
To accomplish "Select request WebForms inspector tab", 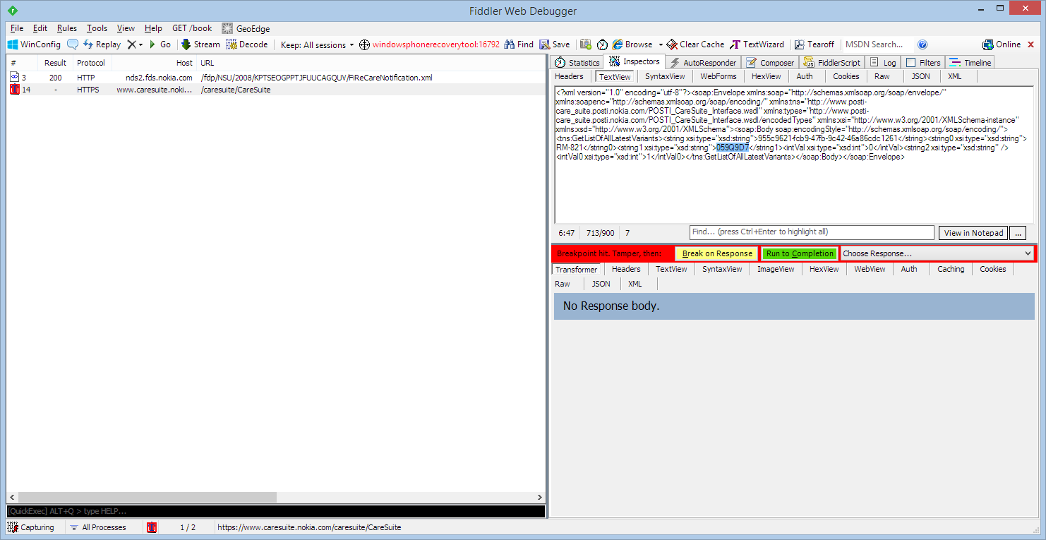I will click(x=718, y=76).
